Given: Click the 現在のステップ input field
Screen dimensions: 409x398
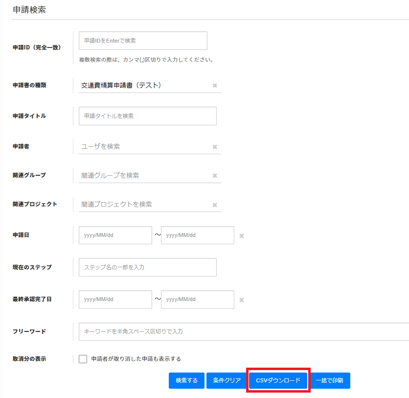Looking at the screenshot, I should 147,267.
